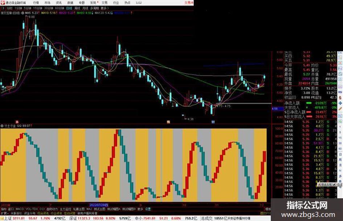Switch chart to 30分钟 period
The width and height of the screenshot is (343, 221).
click(48, 8)
